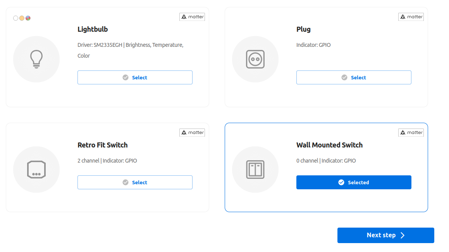Click the Matter badge on Retro Fit Switch card

pos(192,132)
